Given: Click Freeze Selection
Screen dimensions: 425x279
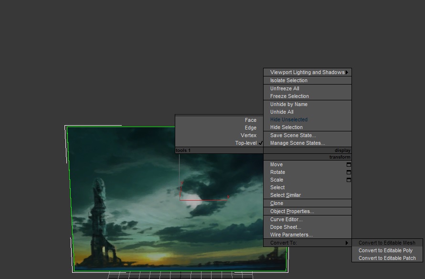Looking at the screenshot, I should coord(289,96).
